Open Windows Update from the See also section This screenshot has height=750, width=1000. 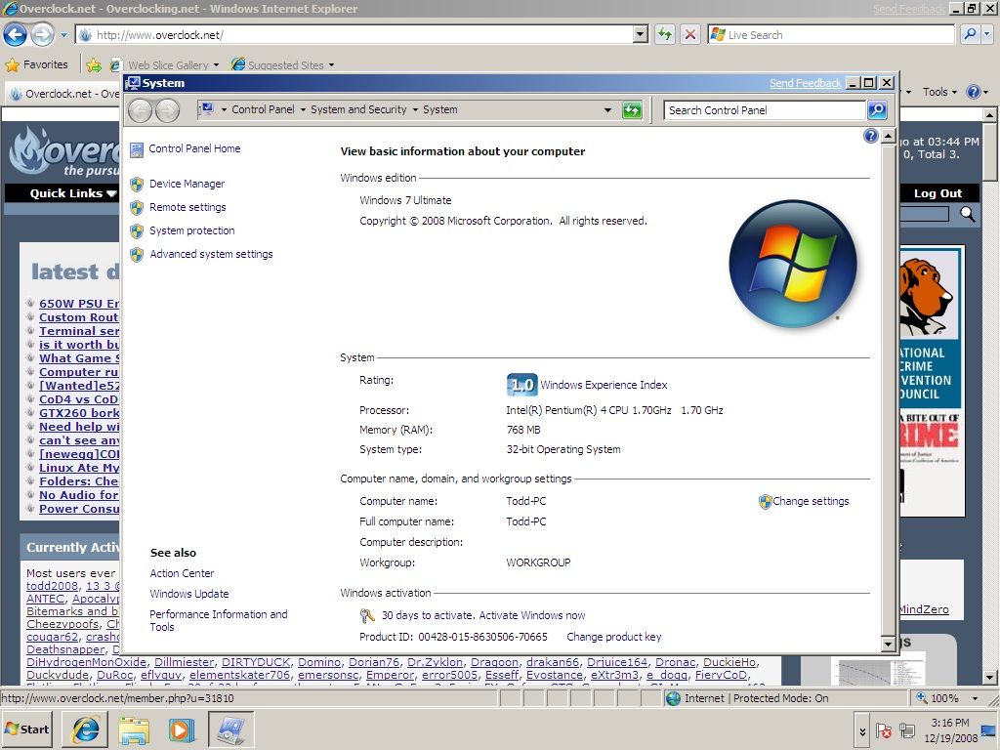(x=188, y=594)
